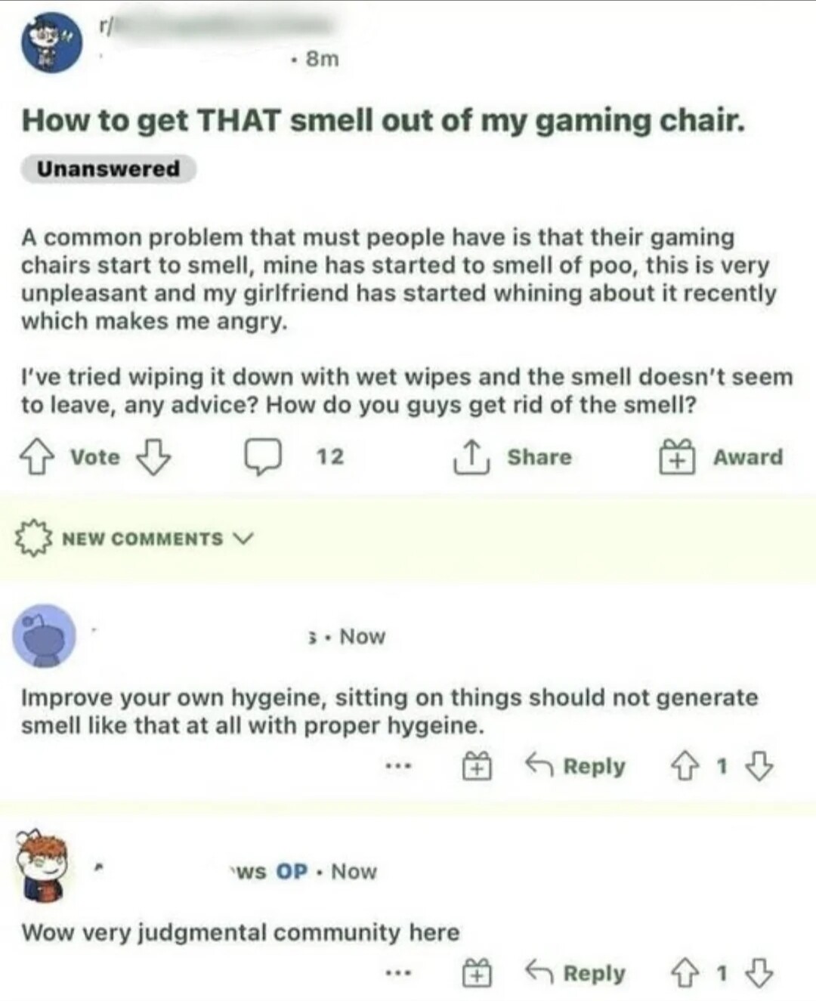Downvote the OP's judgmental community comment
816x1001 pixels.
pyautogui.click(x=759, y=974)
